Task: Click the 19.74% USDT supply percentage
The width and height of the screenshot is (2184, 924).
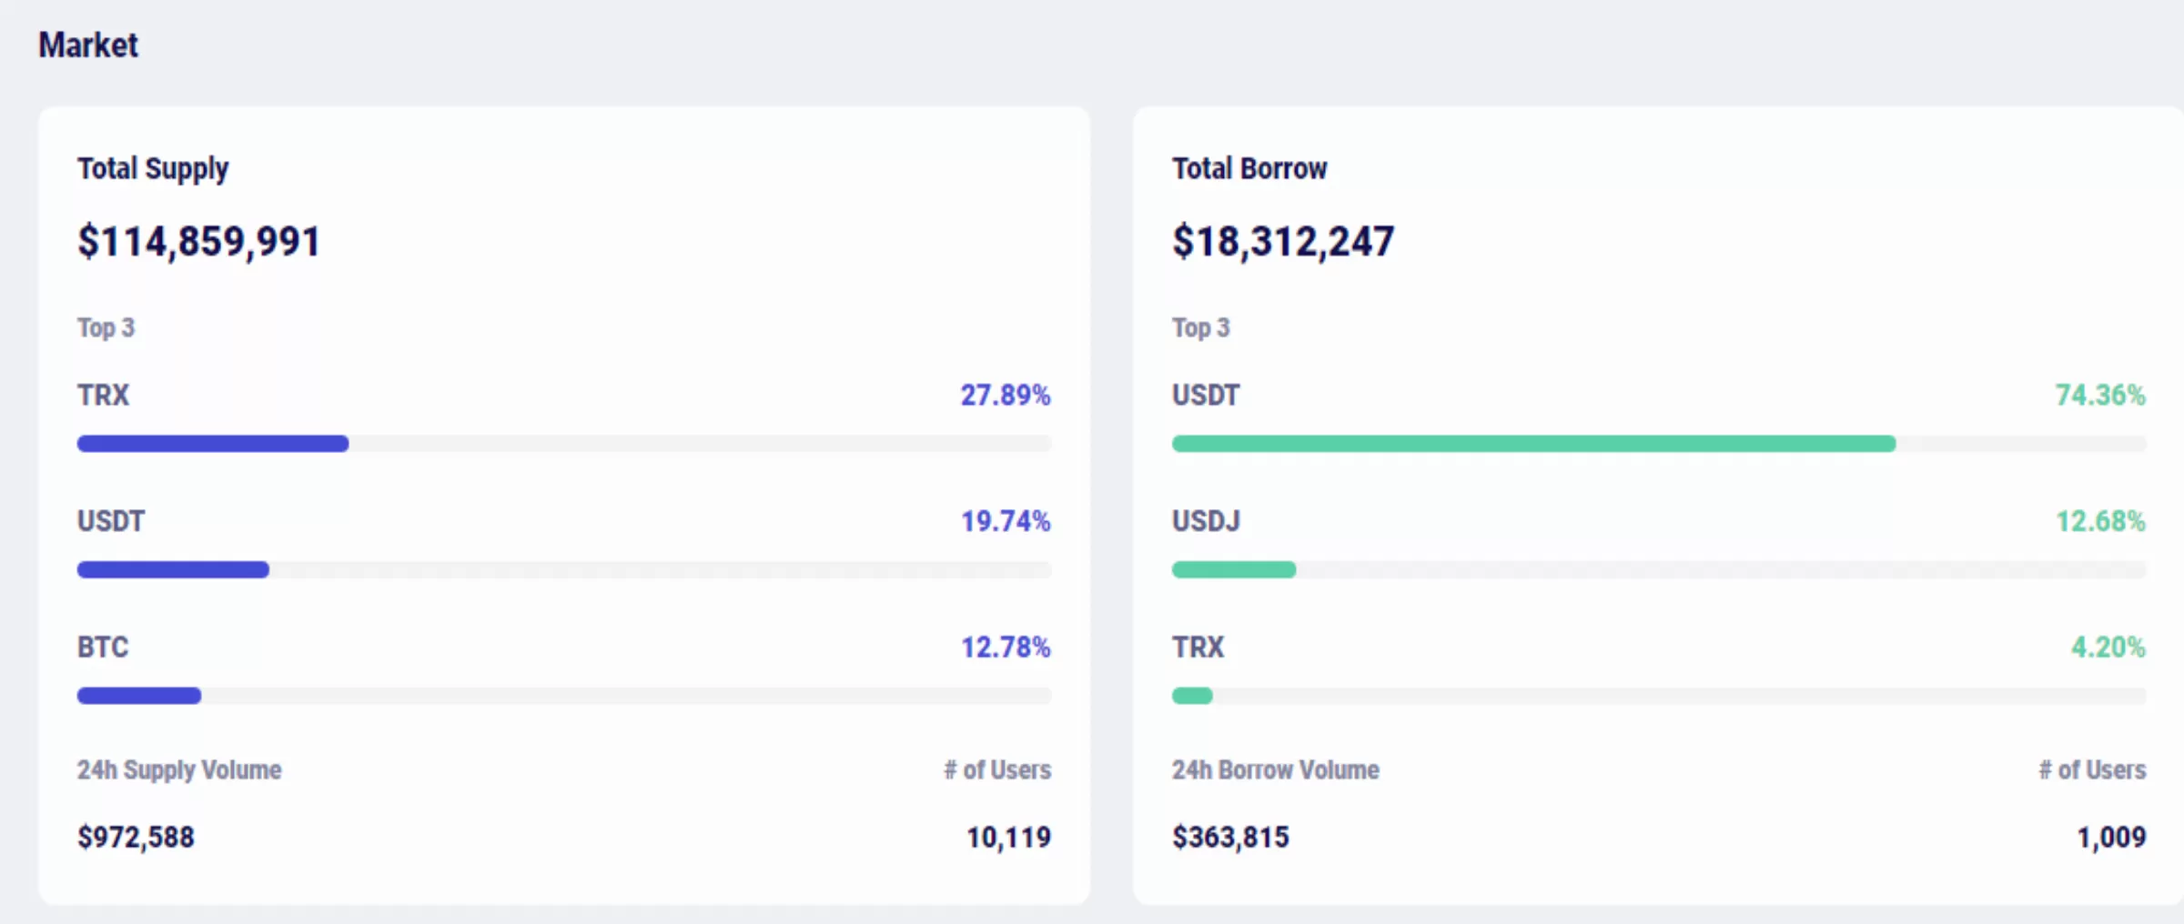Action: coord(1006,521)
